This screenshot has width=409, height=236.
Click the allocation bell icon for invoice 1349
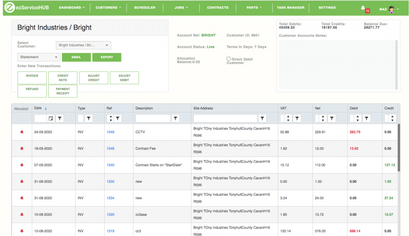22,132
